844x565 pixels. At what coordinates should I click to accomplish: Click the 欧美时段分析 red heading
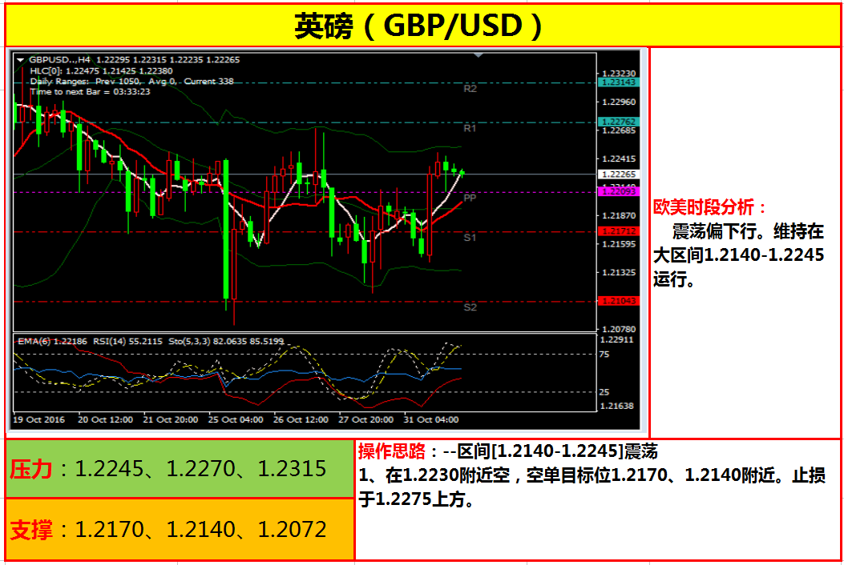click(710, 207)
